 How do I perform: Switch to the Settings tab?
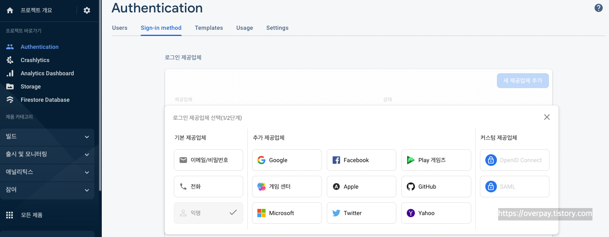[277, 28]
